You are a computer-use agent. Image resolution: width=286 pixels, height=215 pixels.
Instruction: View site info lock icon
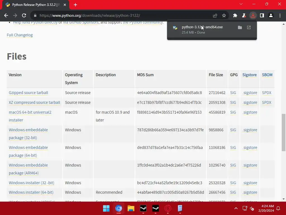pos(35,16)
